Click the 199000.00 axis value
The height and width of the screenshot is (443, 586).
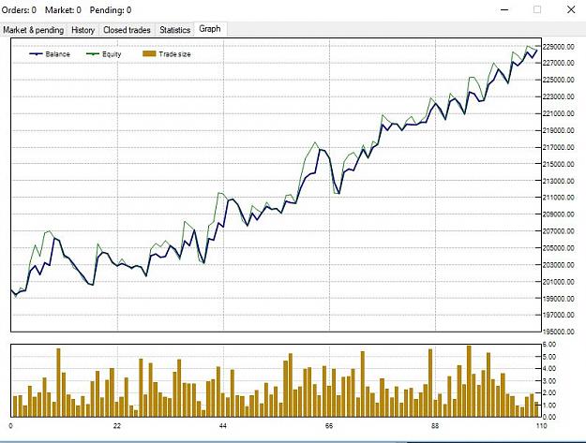(559, 298)
